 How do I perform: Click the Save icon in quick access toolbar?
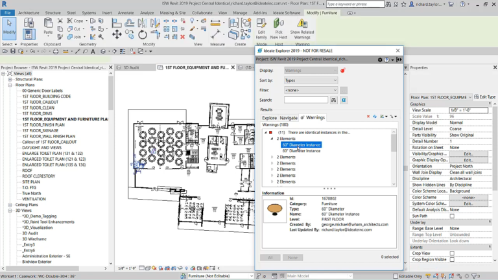pyautogui.click(x=13, y=51)
